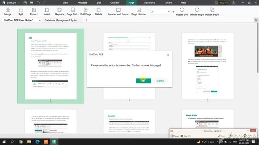
Task: Cancel the move page dialog
Action: [x=160, y=81]
